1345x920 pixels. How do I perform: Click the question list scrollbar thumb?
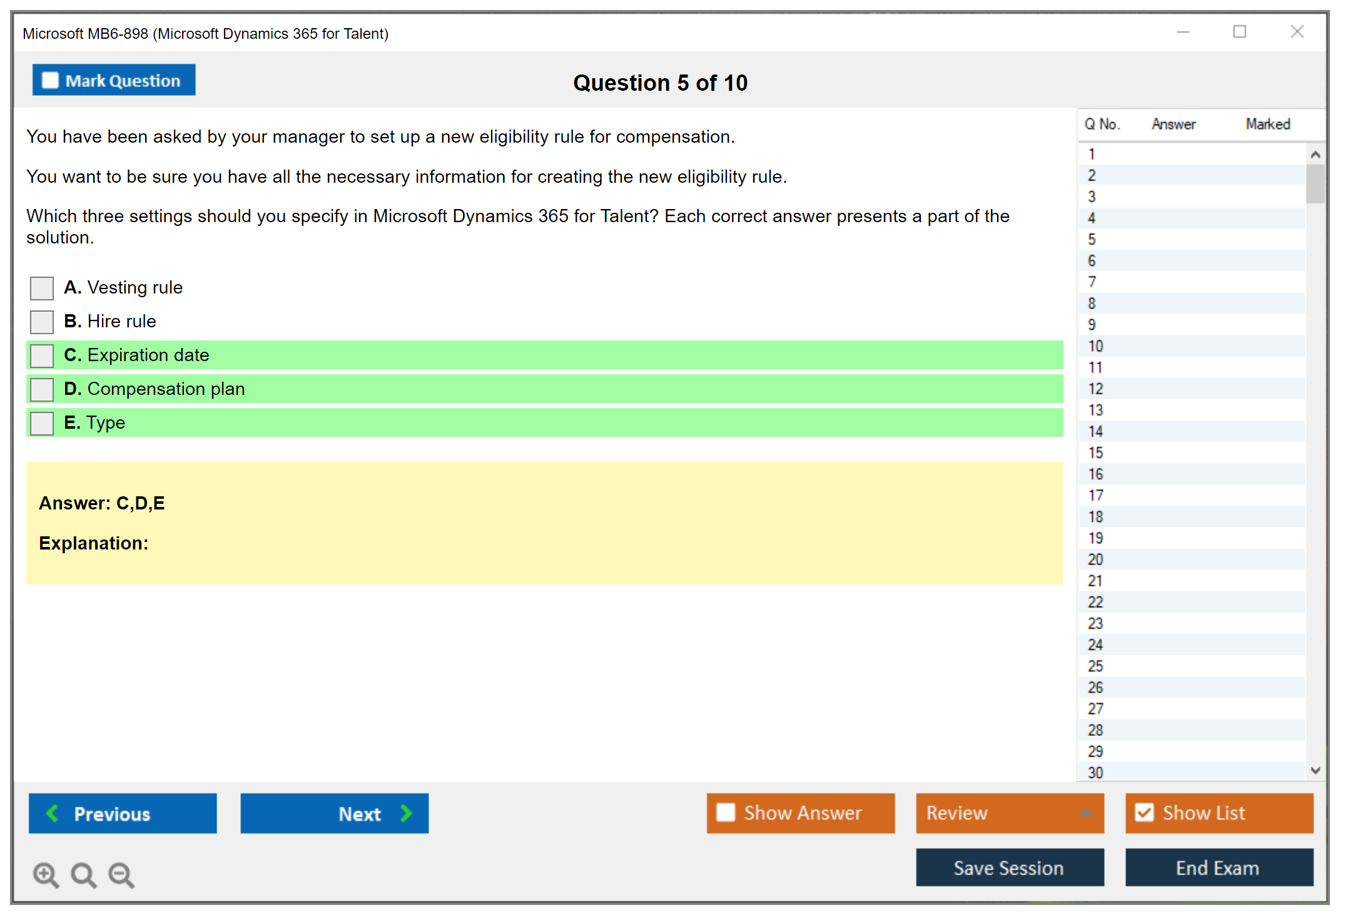tap(1315, 183)
